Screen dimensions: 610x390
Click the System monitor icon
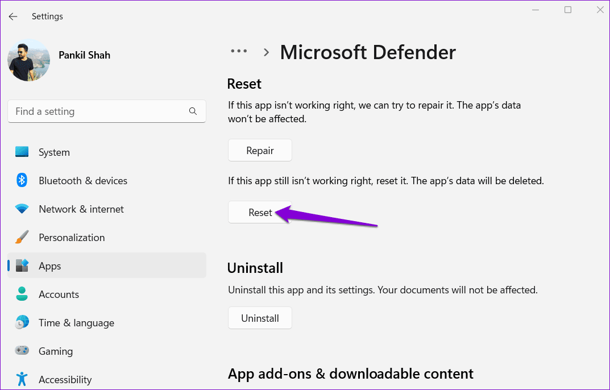click(22, 152)
